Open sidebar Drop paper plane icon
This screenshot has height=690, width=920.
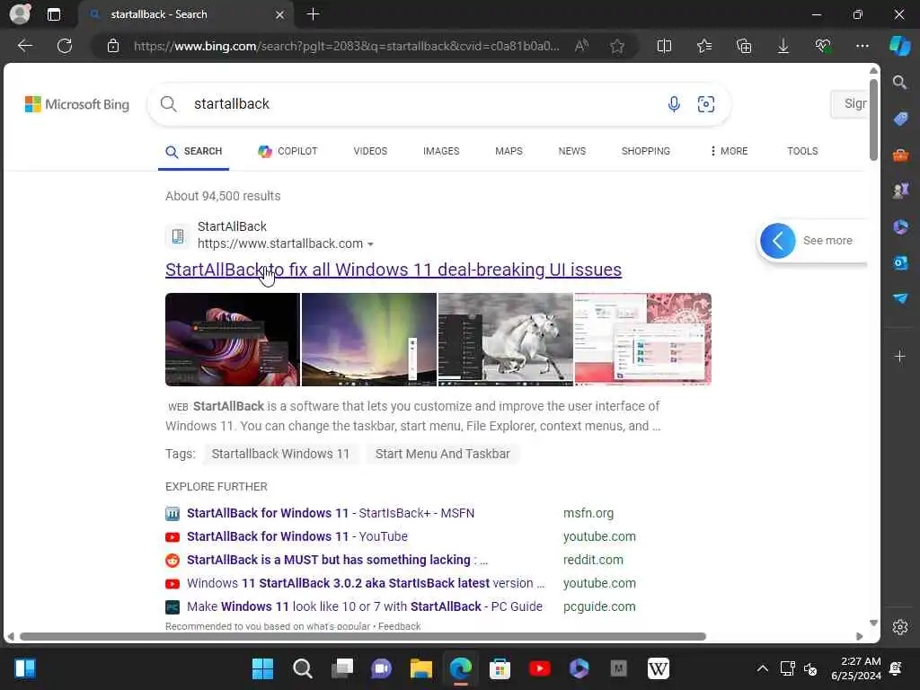900,298
